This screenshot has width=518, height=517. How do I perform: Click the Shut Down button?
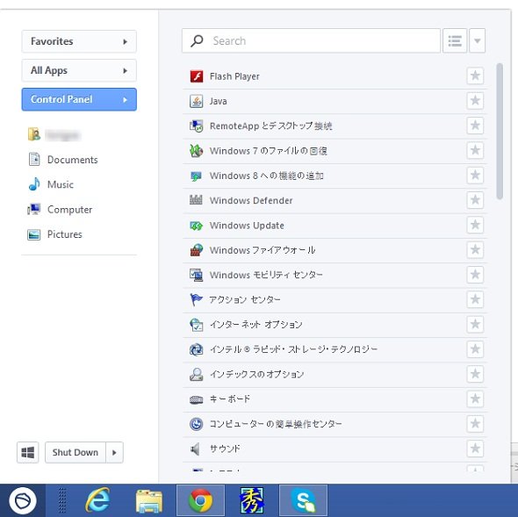tap(76, 452)
